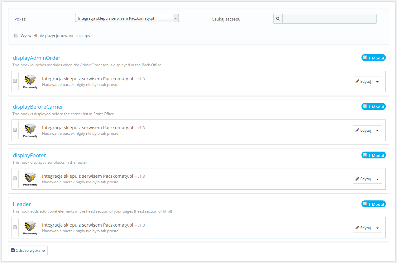This screenshot has height=263, width=397.
Task: Check the '1 Moduł' badge checkbox for displayFooter
Action: click(365, 155)
